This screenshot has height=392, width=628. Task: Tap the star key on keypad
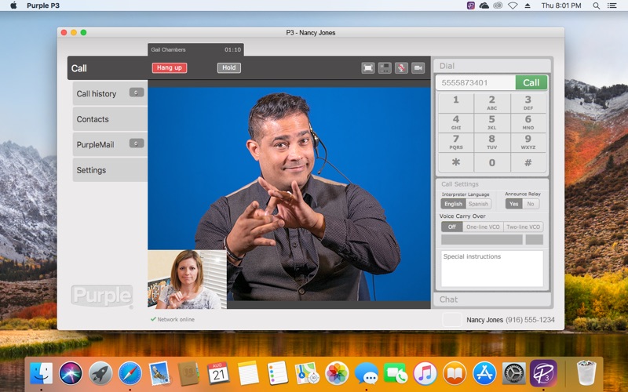pyautogui.click(x=456, y=162)
